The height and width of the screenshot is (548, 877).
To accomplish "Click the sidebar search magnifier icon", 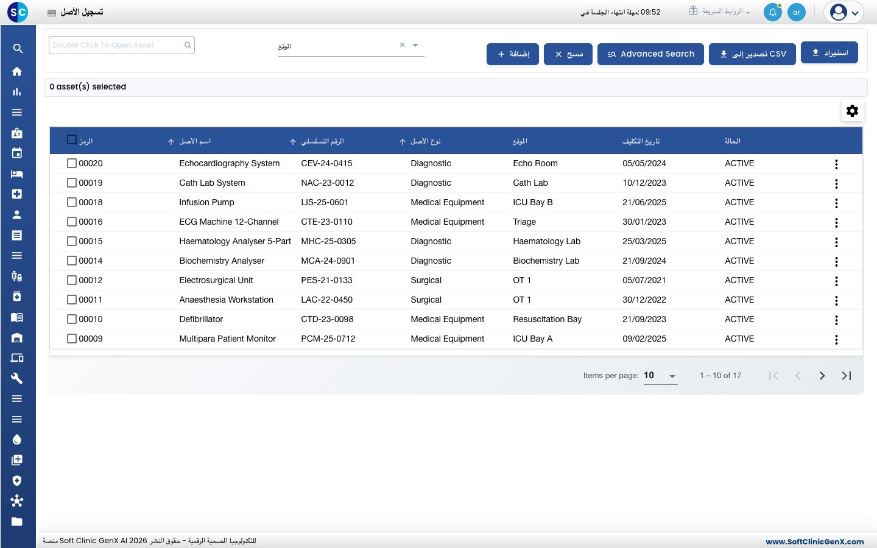I will 17,49.
